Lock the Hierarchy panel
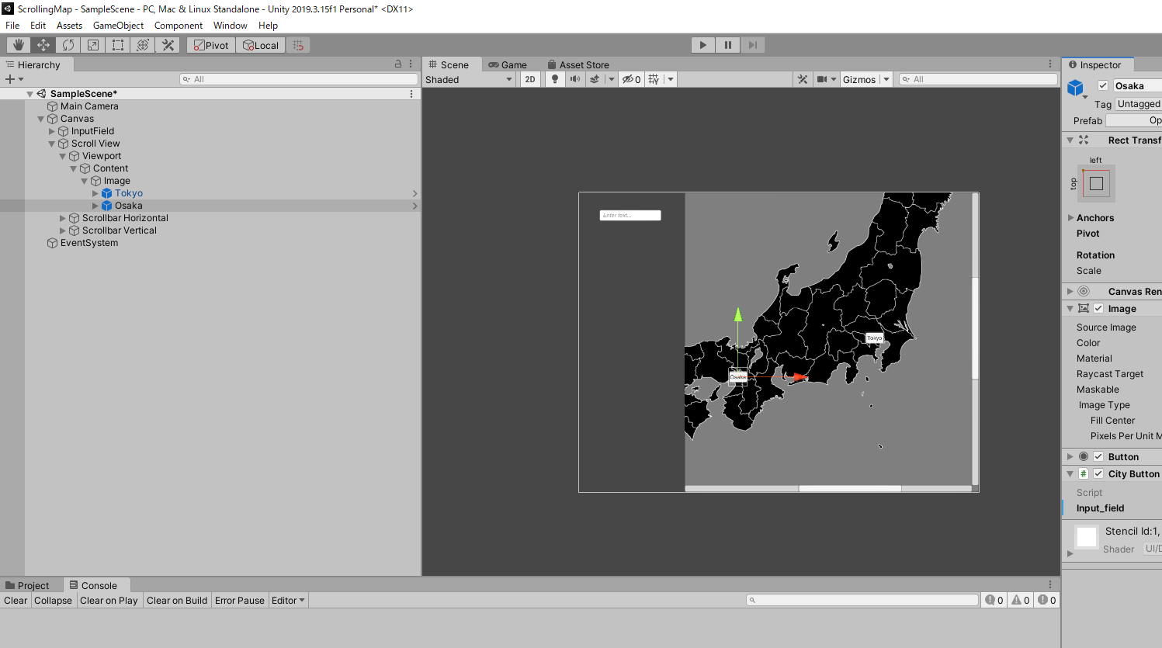 pyautogui.click(x=398, y=64)
